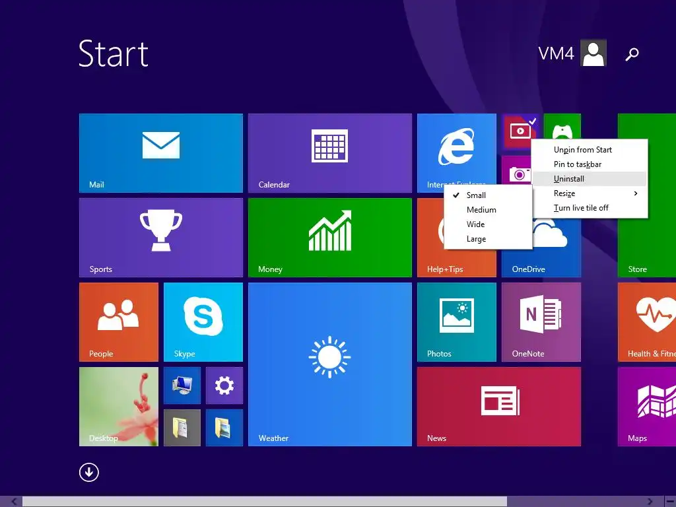Open the Health & Fitness tile
The height and width of the screenshot is (507, 676).
tap(647, 322)
